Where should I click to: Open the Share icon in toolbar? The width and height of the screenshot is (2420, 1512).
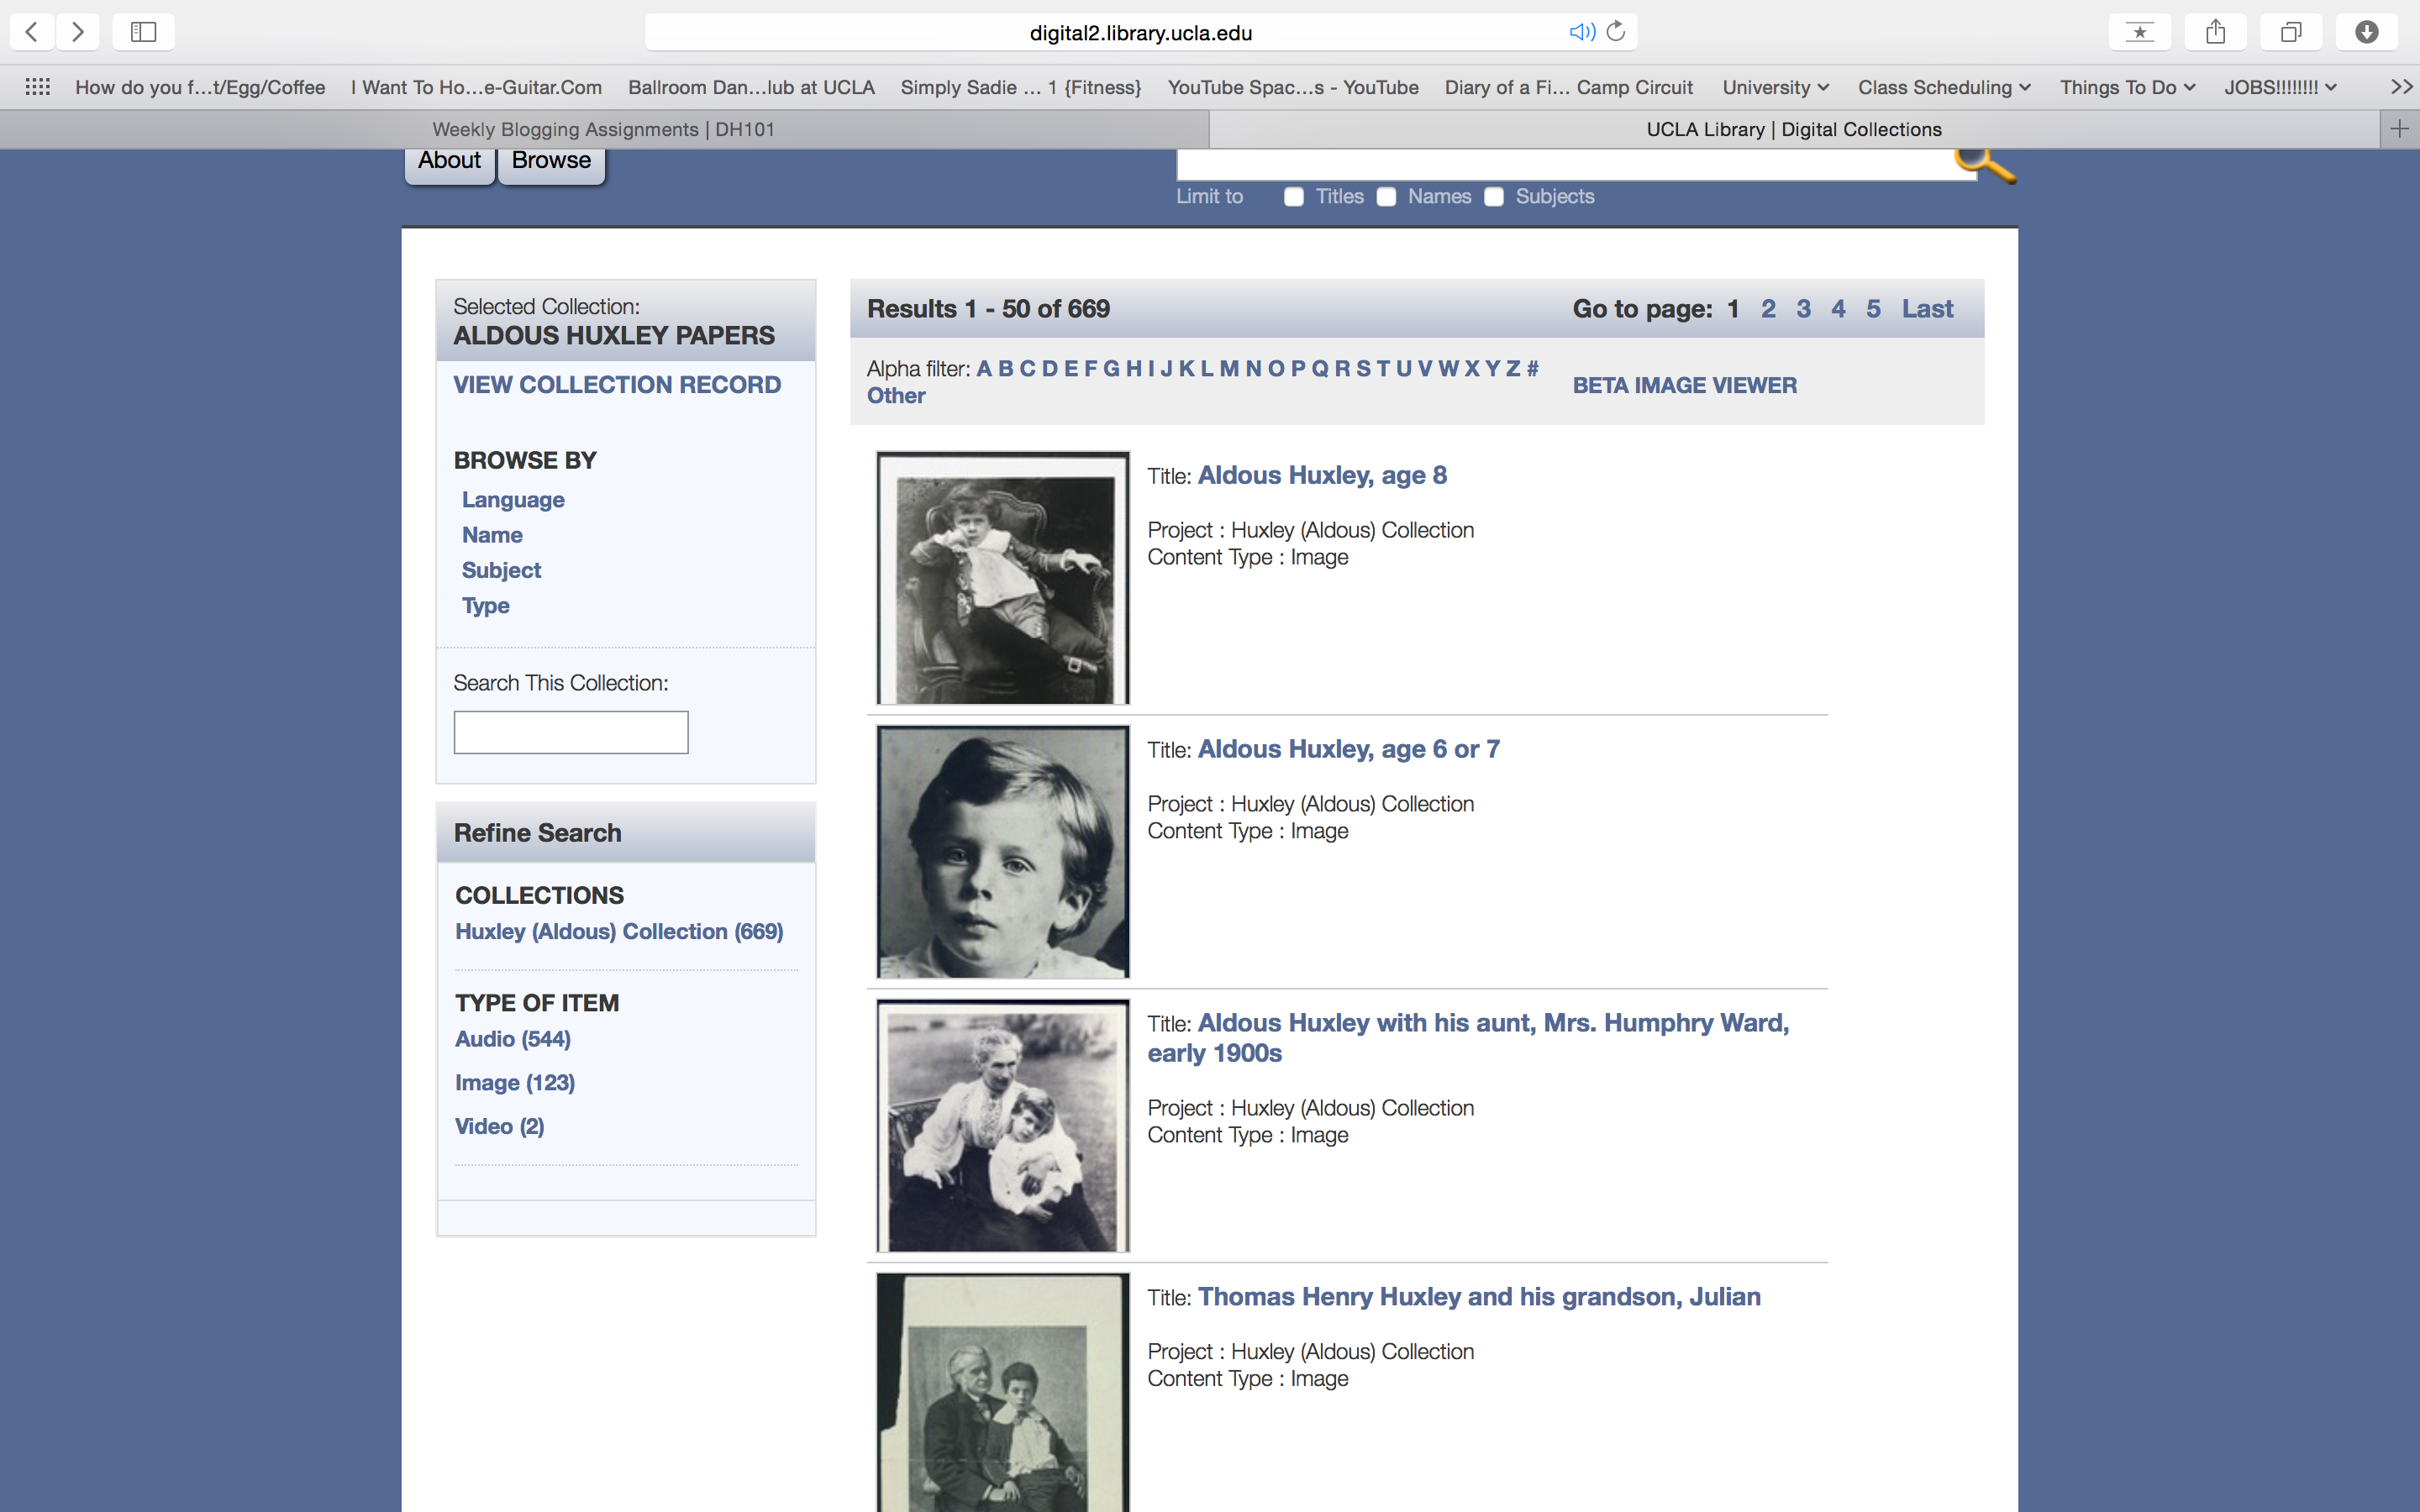point(2216,32)
